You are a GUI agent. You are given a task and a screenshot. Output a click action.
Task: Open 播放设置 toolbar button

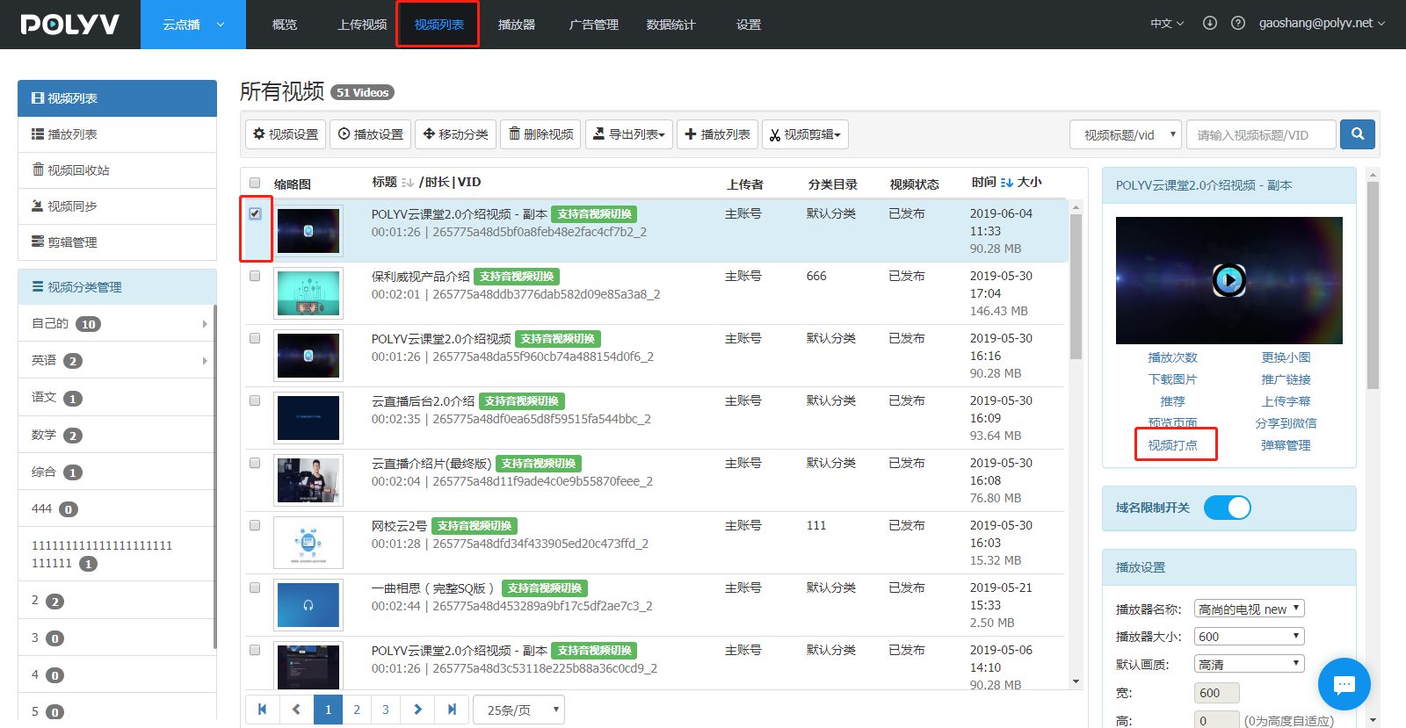[370, 134]
